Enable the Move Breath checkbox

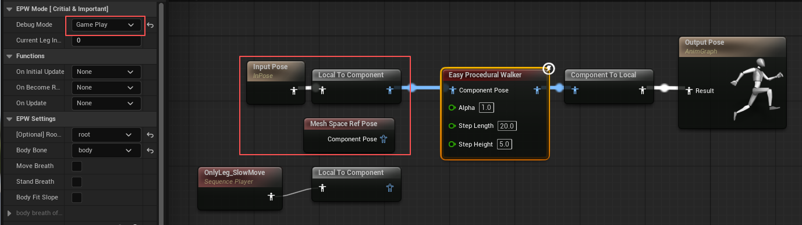76,166
